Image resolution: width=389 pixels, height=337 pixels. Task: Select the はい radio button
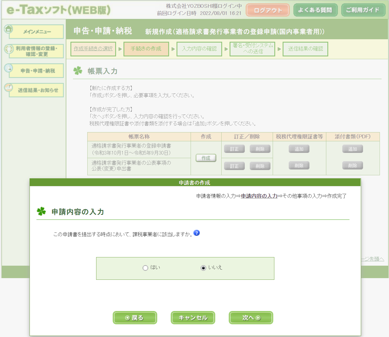coord(145,268)
